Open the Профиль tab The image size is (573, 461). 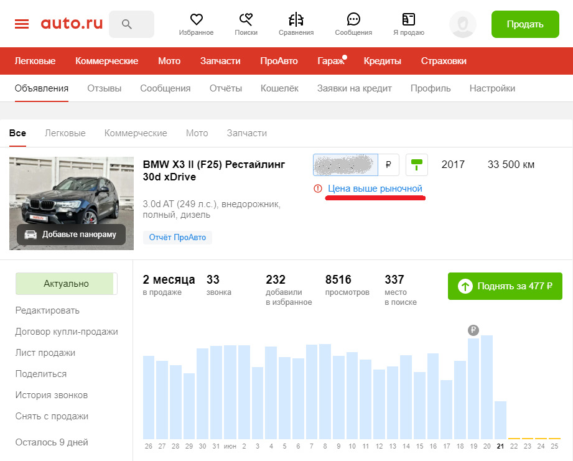tap(431, 88)
